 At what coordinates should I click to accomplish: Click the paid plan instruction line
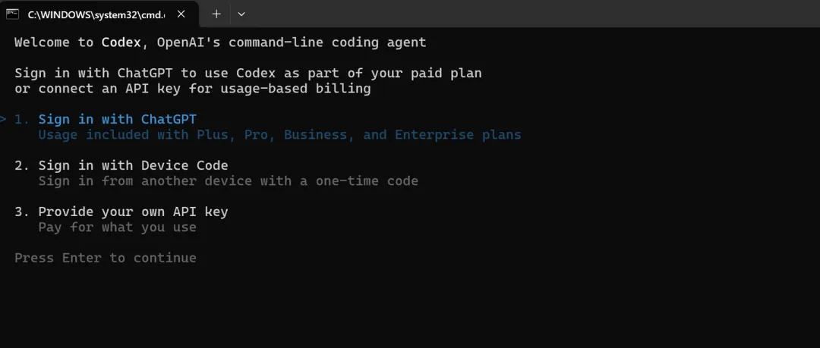(x=248, y=73)
